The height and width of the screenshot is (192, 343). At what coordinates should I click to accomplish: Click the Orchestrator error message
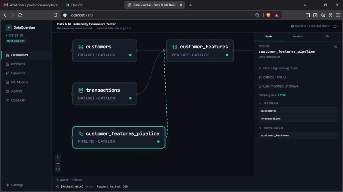click(94, 186)
